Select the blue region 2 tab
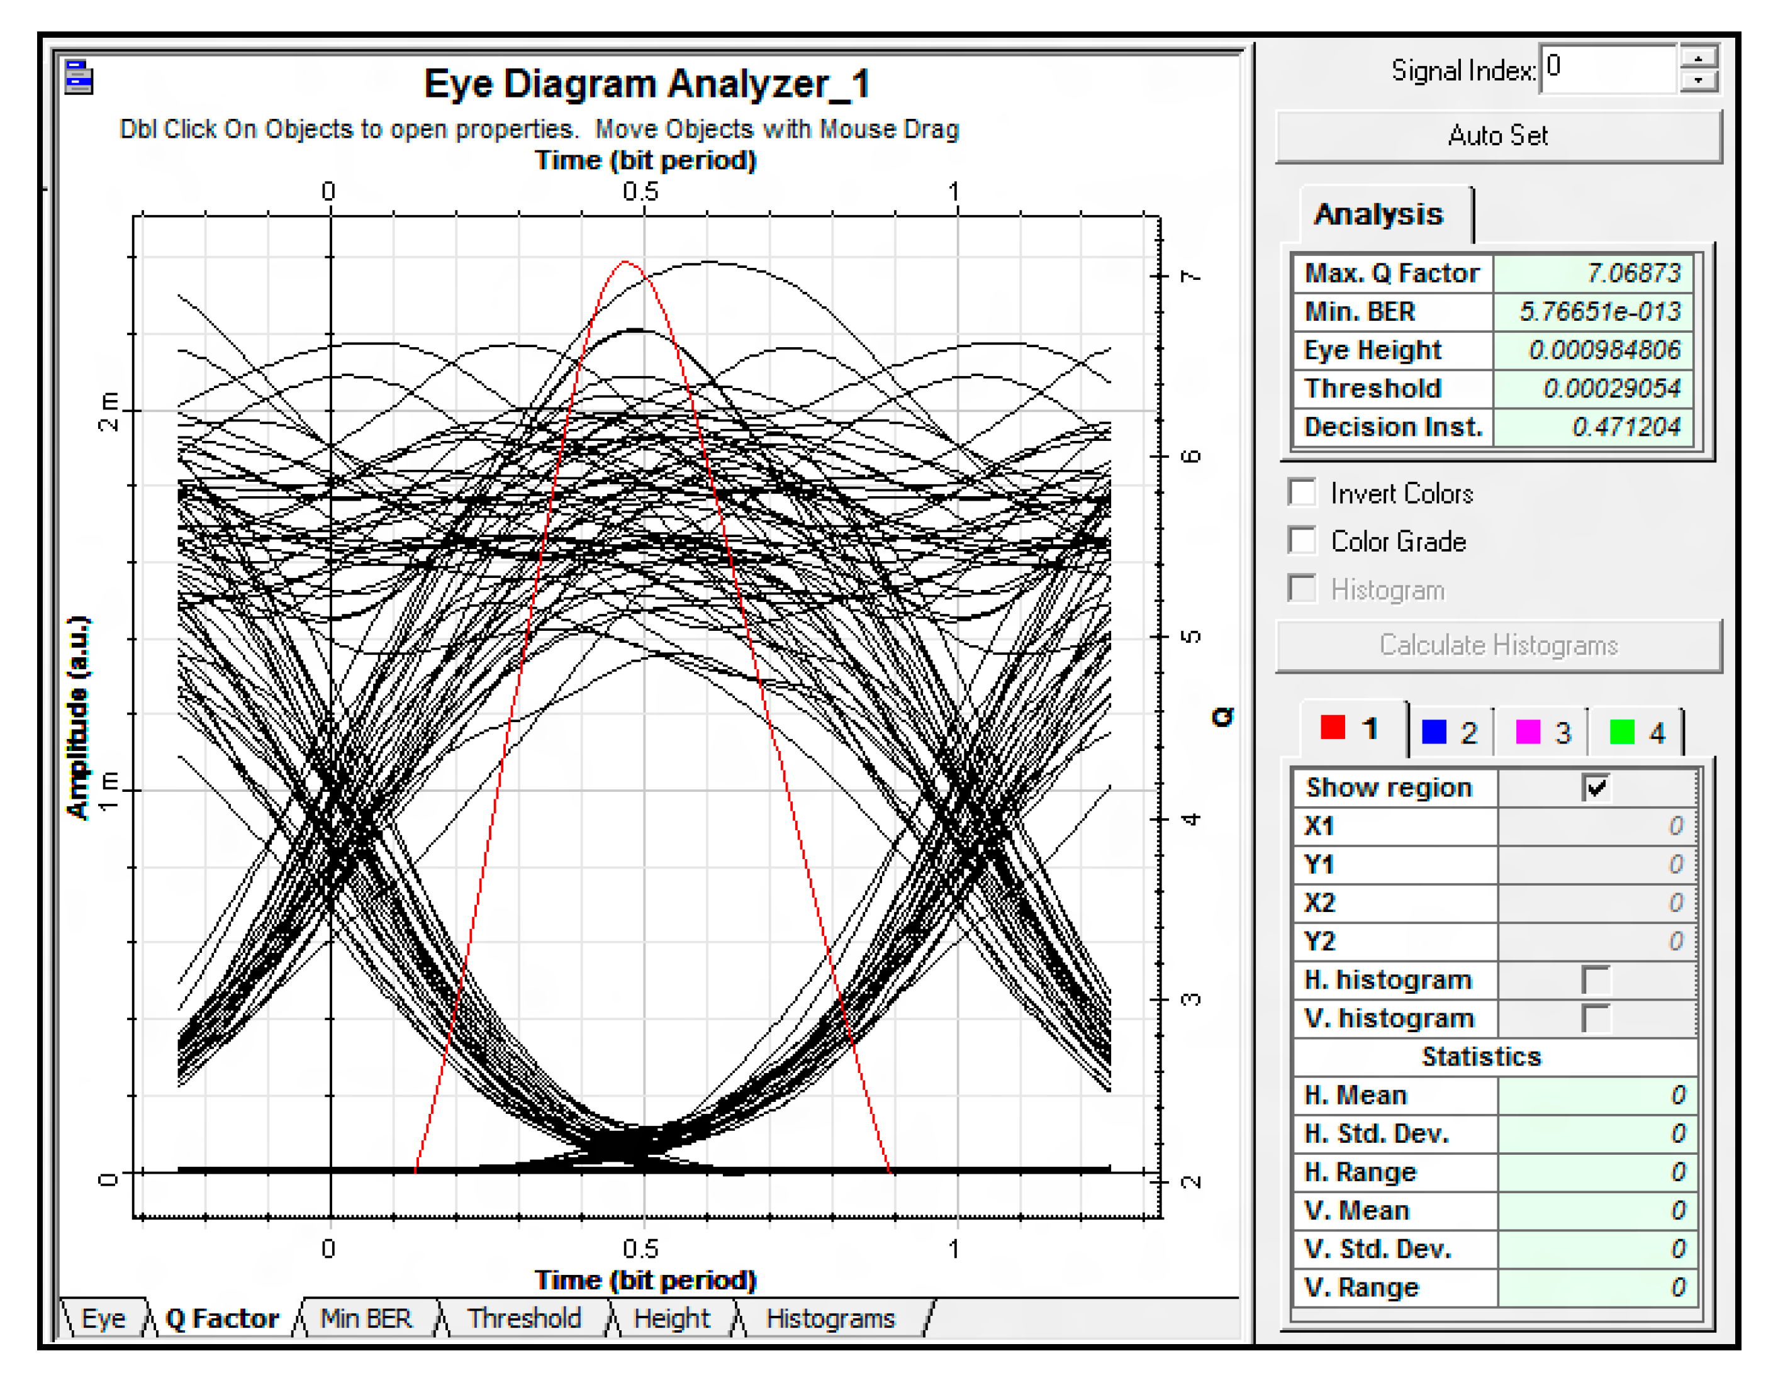 [1451, 733]
